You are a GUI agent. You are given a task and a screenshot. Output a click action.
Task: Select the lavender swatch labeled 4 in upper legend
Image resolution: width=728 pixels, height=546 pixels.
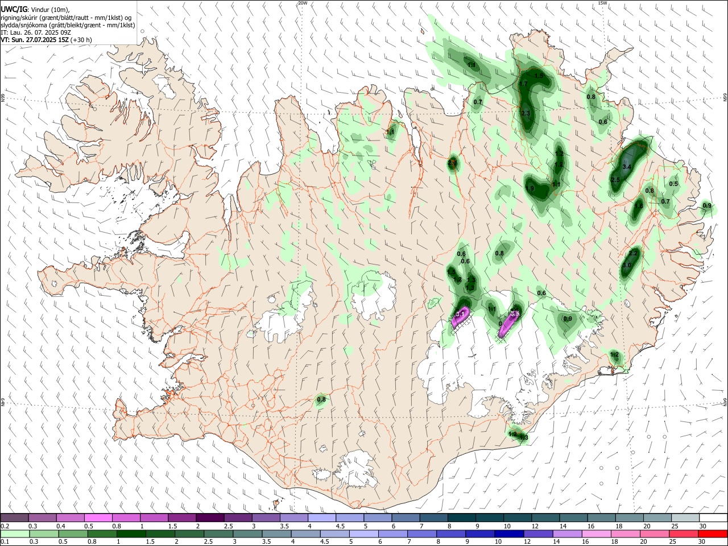[322, 518]
